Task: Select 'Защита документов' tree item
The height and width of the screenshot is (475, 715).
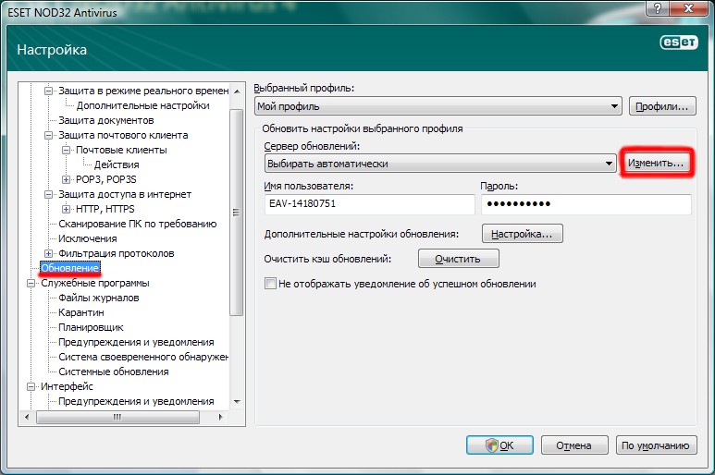Action: [105, 120]
